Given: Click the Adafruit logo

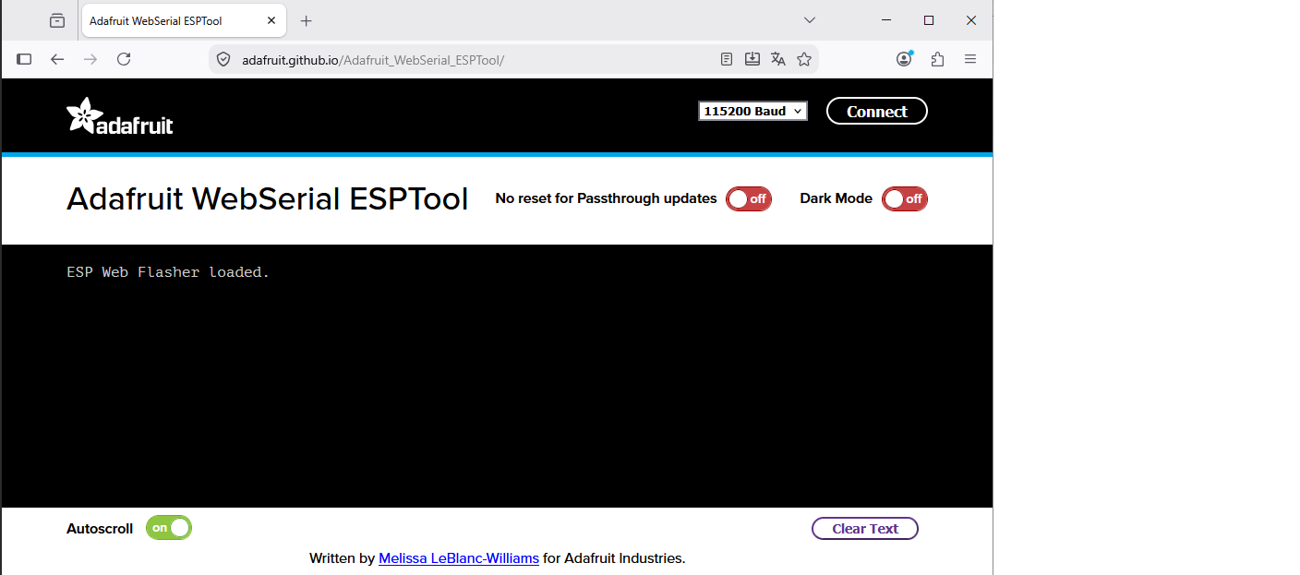Looking at the screenshot, I should (120, 116).
